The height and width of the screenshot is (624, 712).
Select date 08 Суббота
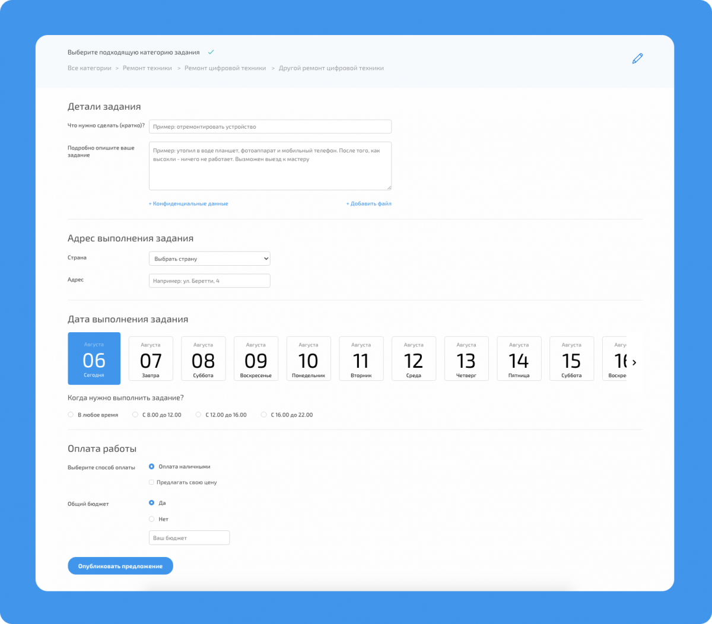[203, 359]
